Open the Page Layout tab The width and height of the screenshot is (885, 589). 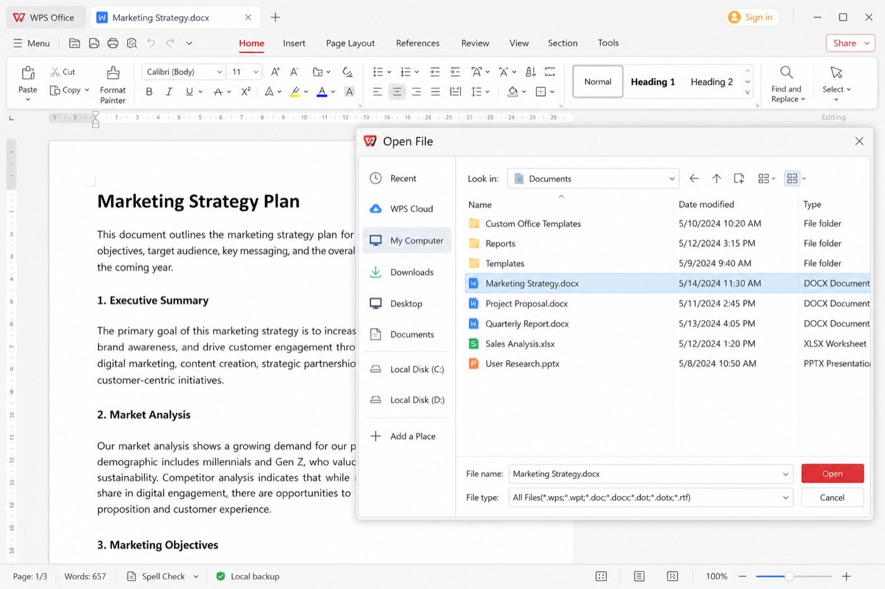tap(350, 43)
